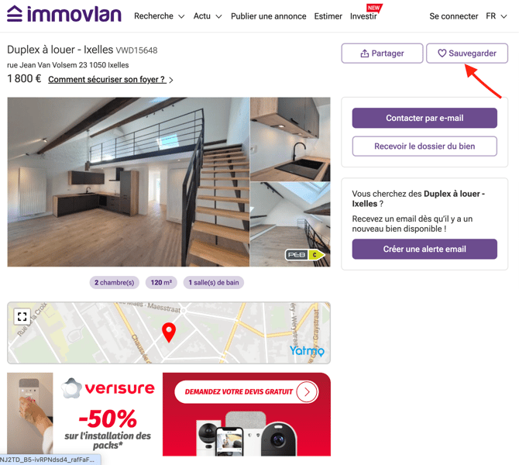The width and height of the screenshot is (519, 465).
Task: Click the heart icon on Sauvegarder
Action: tap(442, 53)
